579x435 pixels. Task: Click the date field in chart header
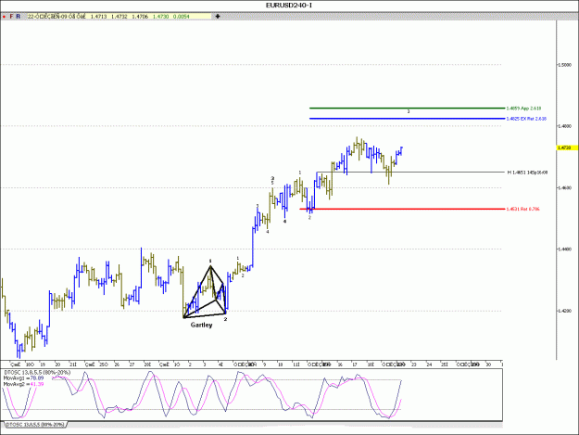point(57,17)
